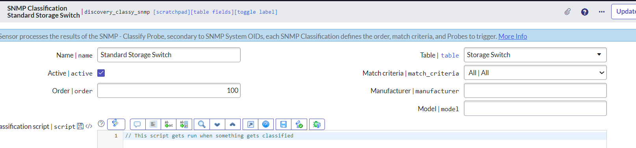Click the syntax check script icon with green checkmark
The image size is (636, 148).
[x=299, y=125]
